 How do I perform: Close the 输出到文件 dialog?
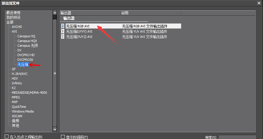tap(259, 3)
